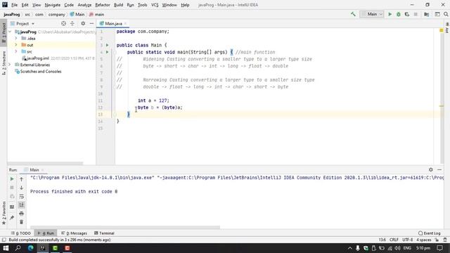Expand External Libraries node
Image resolution: width=450 pixels, height=253 pixels.
tap(10, 65)
